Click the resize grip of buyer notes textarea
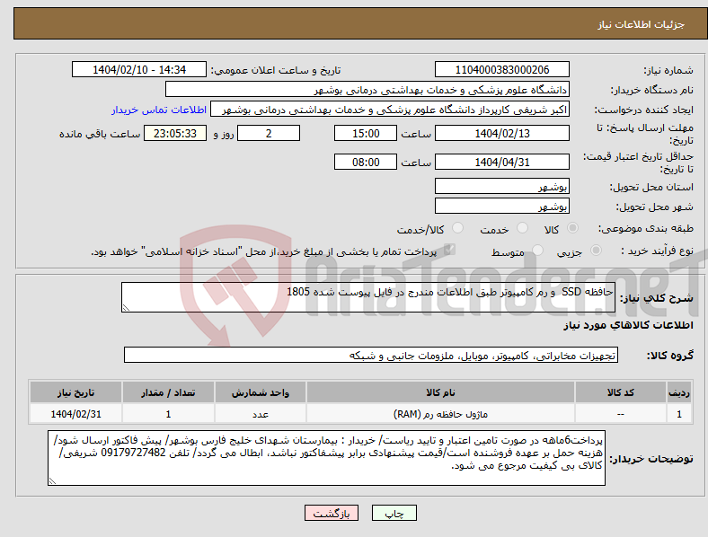Viewport: 708px width, 537px height. [x=52, y=481]
